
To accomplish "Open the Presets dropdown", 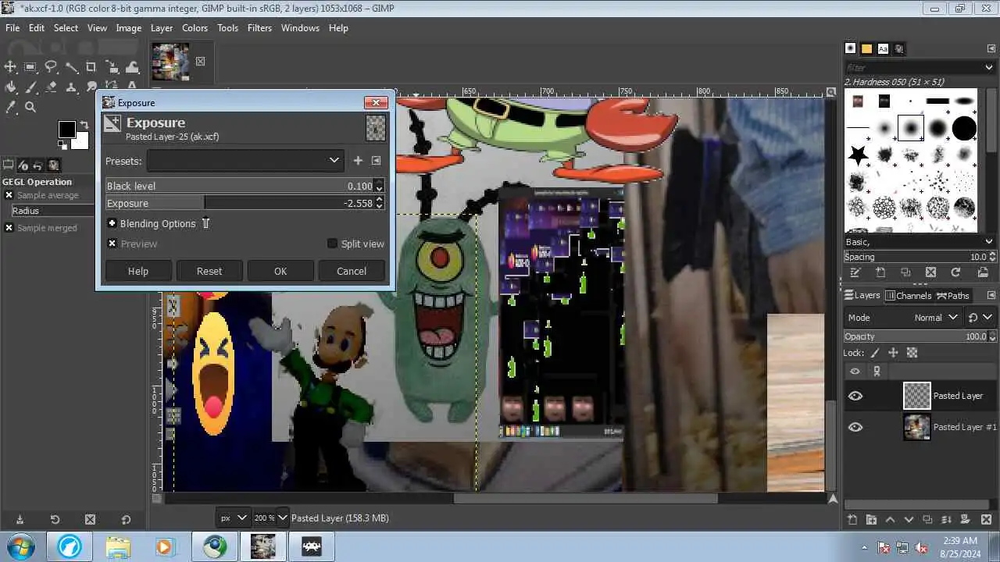I will click(245, 161).
